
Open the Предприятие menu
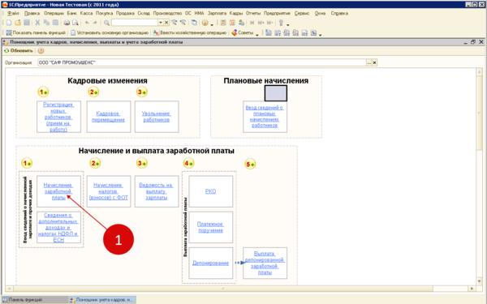(x=277, y=13)
